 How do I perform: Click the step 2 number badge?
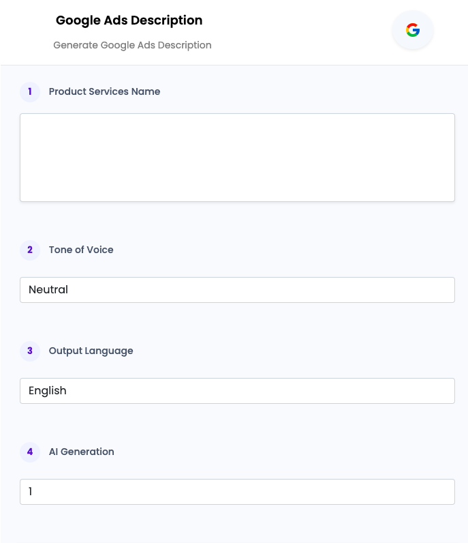point(30,250)
